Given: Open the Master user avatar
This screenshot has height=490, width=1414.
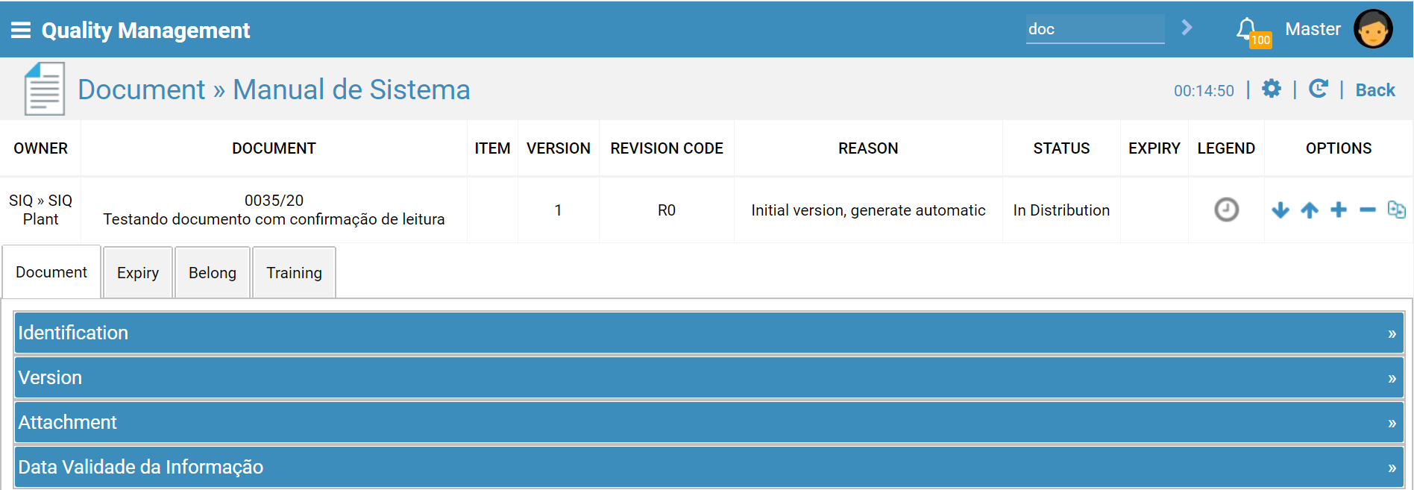Looking at the screenshot, I should tap(1373, 29).
